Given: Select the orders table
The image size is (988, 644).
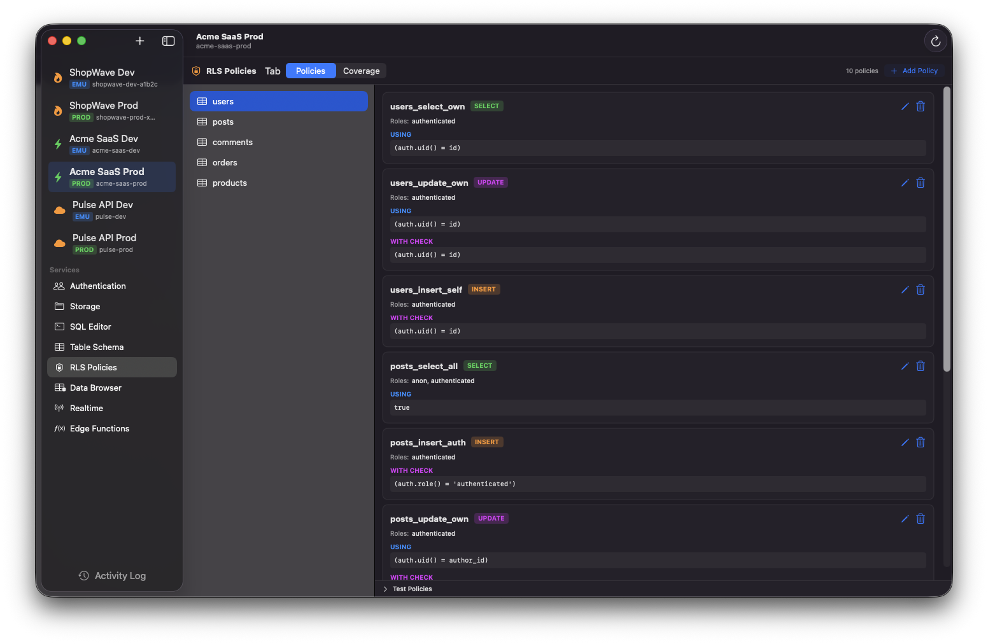Looking at the screenshot, I should pyautogui.click(x=224, y=162).
